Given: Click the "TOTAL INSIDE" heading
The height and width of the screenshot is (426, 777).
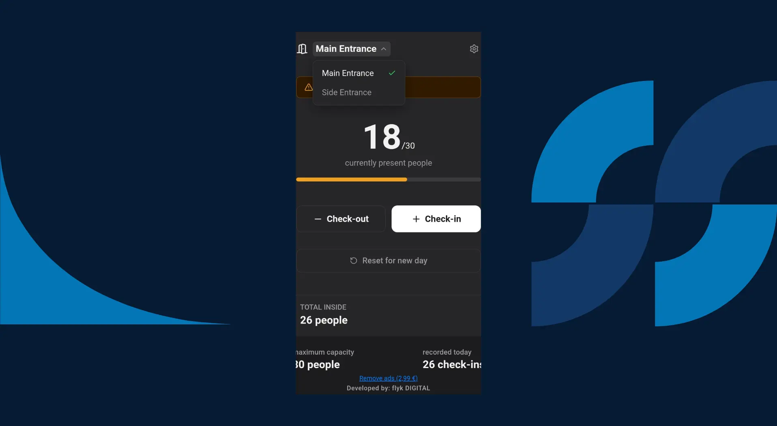Looking at the screenshot, I should 323,307.
